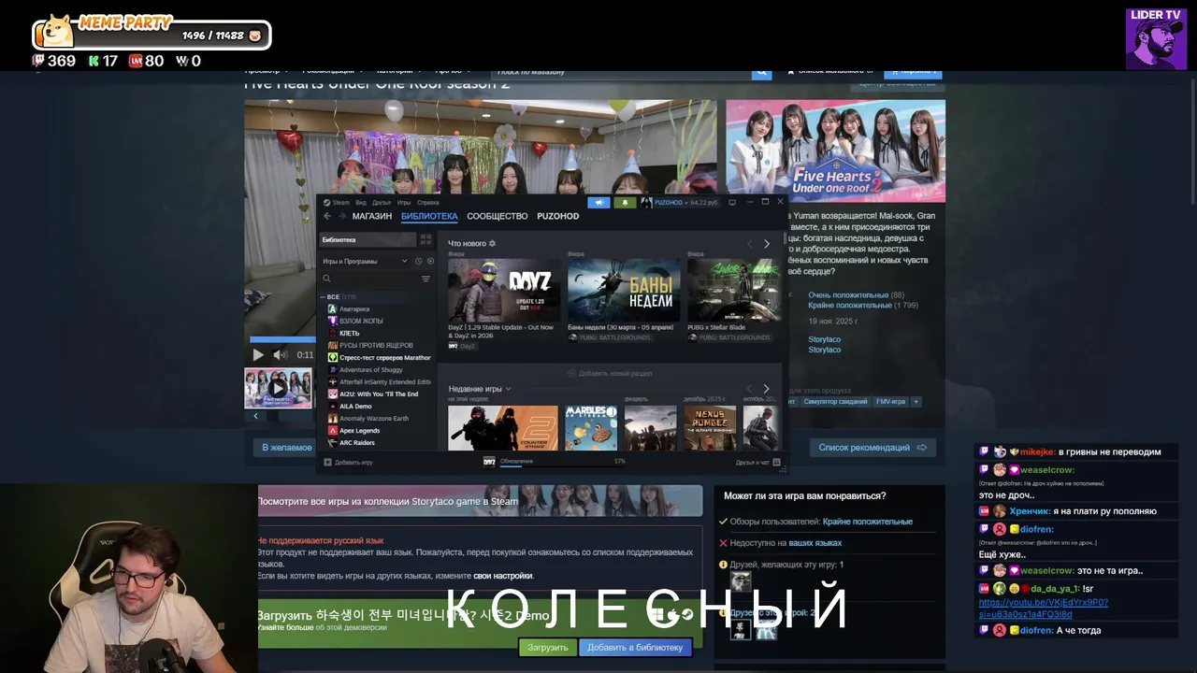Click the plus tag button after FMV-игра
This screenshot has width=1197, height=673.
point(916,401)
